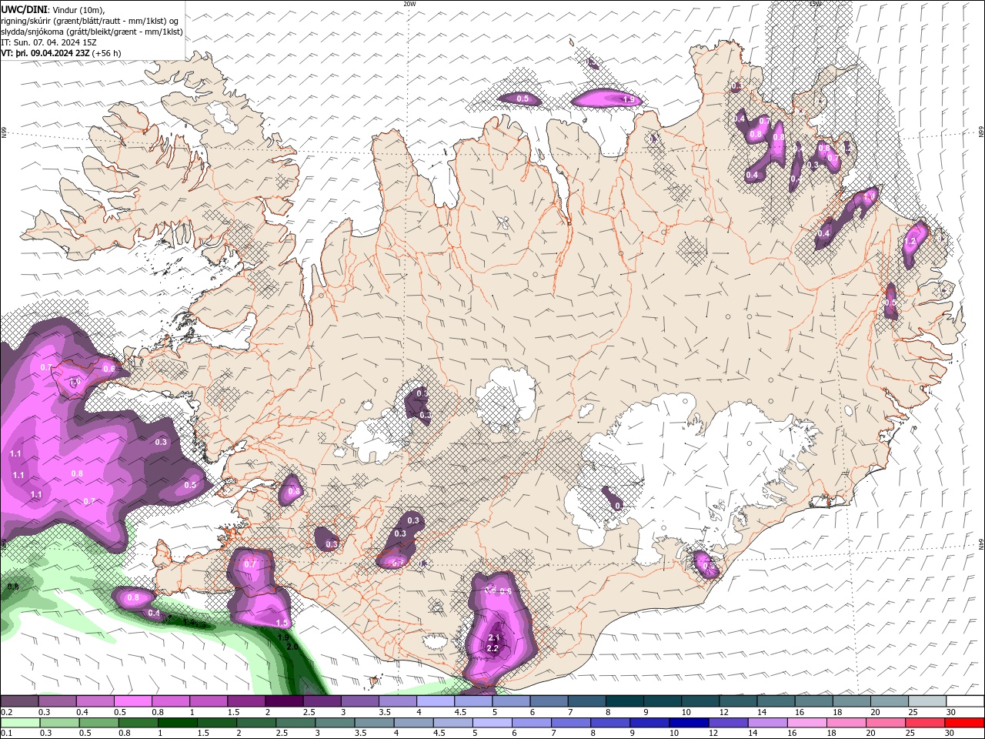Screen dimensions: 985x739
Task: Pick the white 30 swatch in top scale
Action: point(964,701)
